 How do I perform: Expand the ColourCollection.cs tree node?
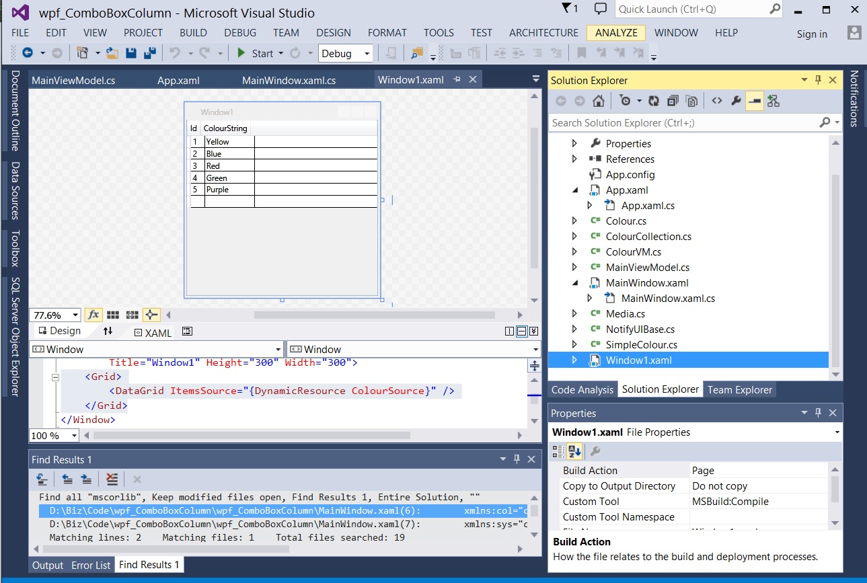coord(574,236)
